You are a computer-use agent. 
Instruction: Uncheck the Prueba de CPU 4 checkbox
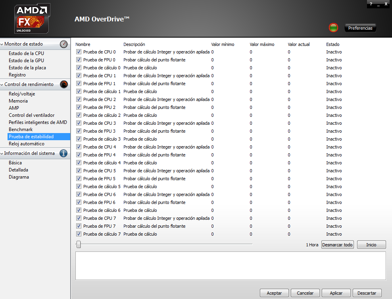pos(79,147)
